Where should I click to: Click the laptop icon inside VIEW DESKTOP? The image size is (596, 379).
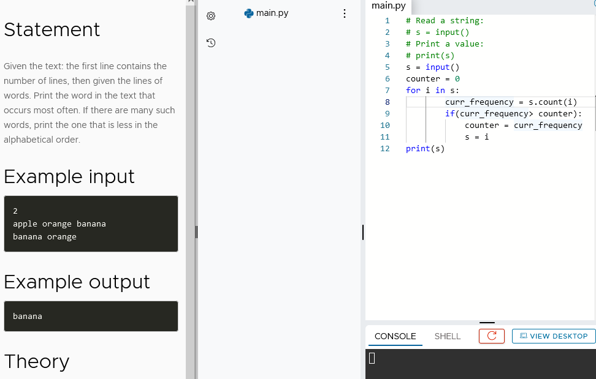pos(522,336)
